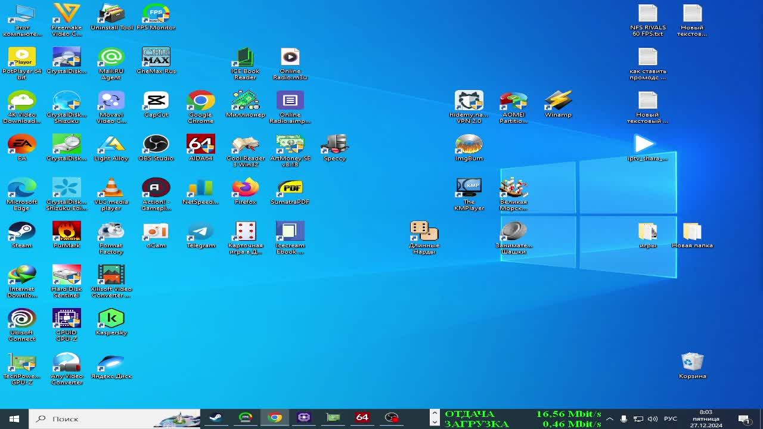Switch the РУС input language indicator
Viewport: 763px width, 429px height.
click(x=671, y=419)
